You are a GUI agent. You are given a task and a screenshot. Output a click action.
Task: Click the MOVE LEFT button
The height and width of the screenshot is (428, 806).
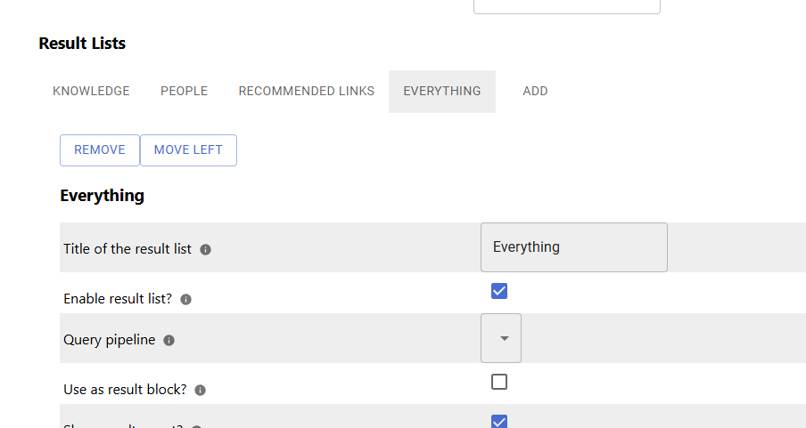click(188, 150)
